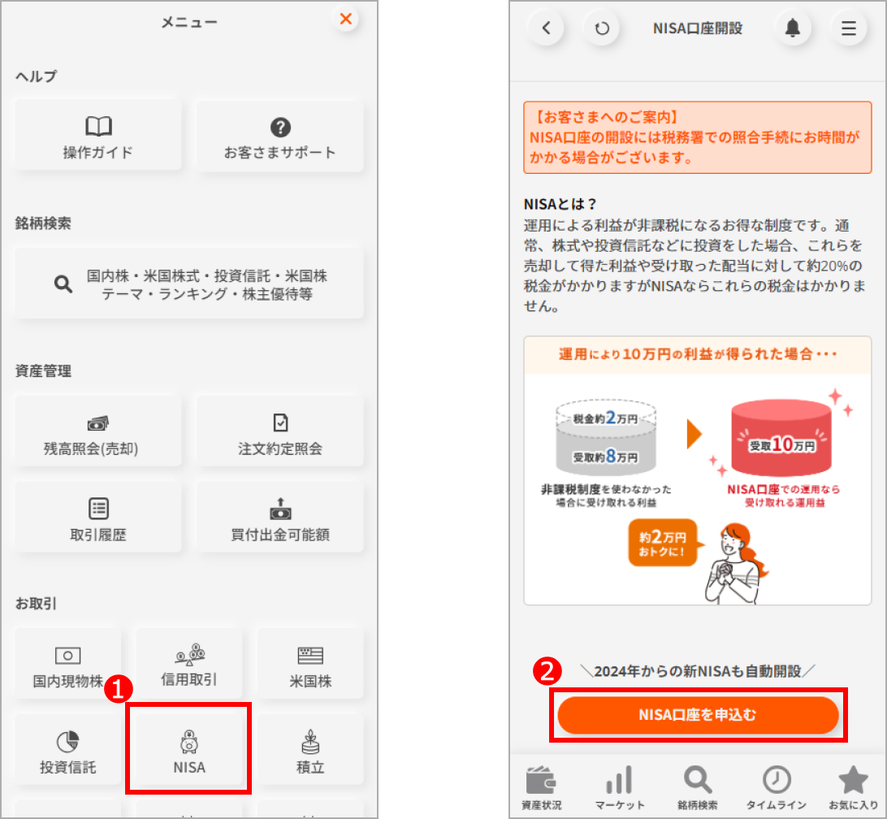Image resolution: width=887 pixels, height=819 pixels.
Task: Check 買付出金可能額 available funds
Action: point(279,517)
